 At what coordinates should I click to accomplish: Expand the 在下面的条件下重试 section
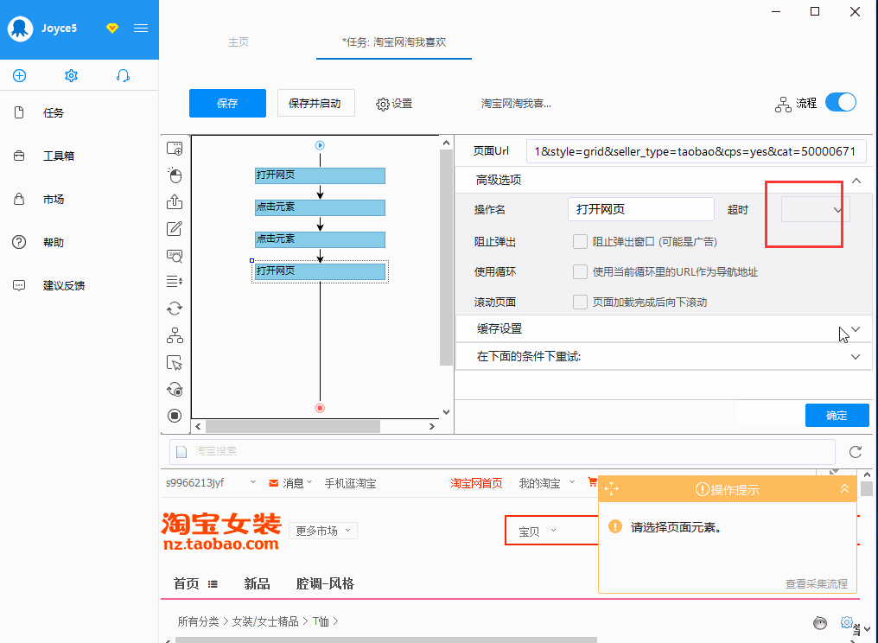pyautogui.click(x=856, y=357)
